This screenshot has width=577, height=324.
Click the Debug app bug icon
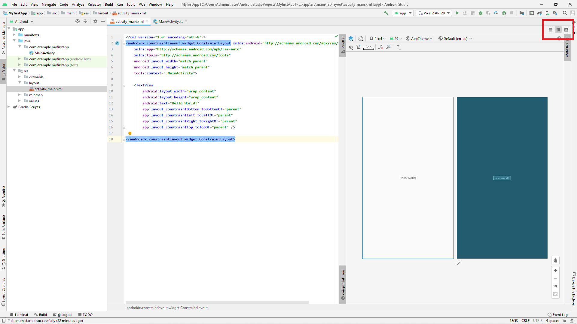[481, 13]
